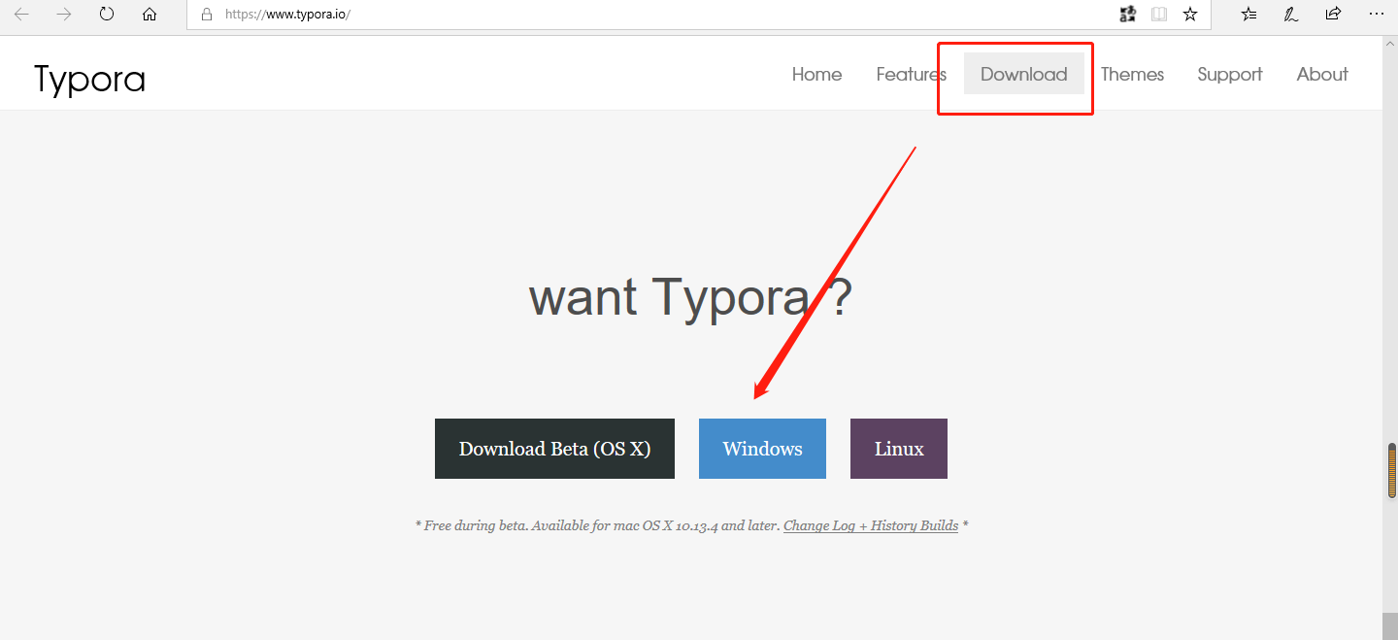Screen dimensions: 1398x640
Task: Toggle the reading view book icon
Action: tap(1159, 15)
